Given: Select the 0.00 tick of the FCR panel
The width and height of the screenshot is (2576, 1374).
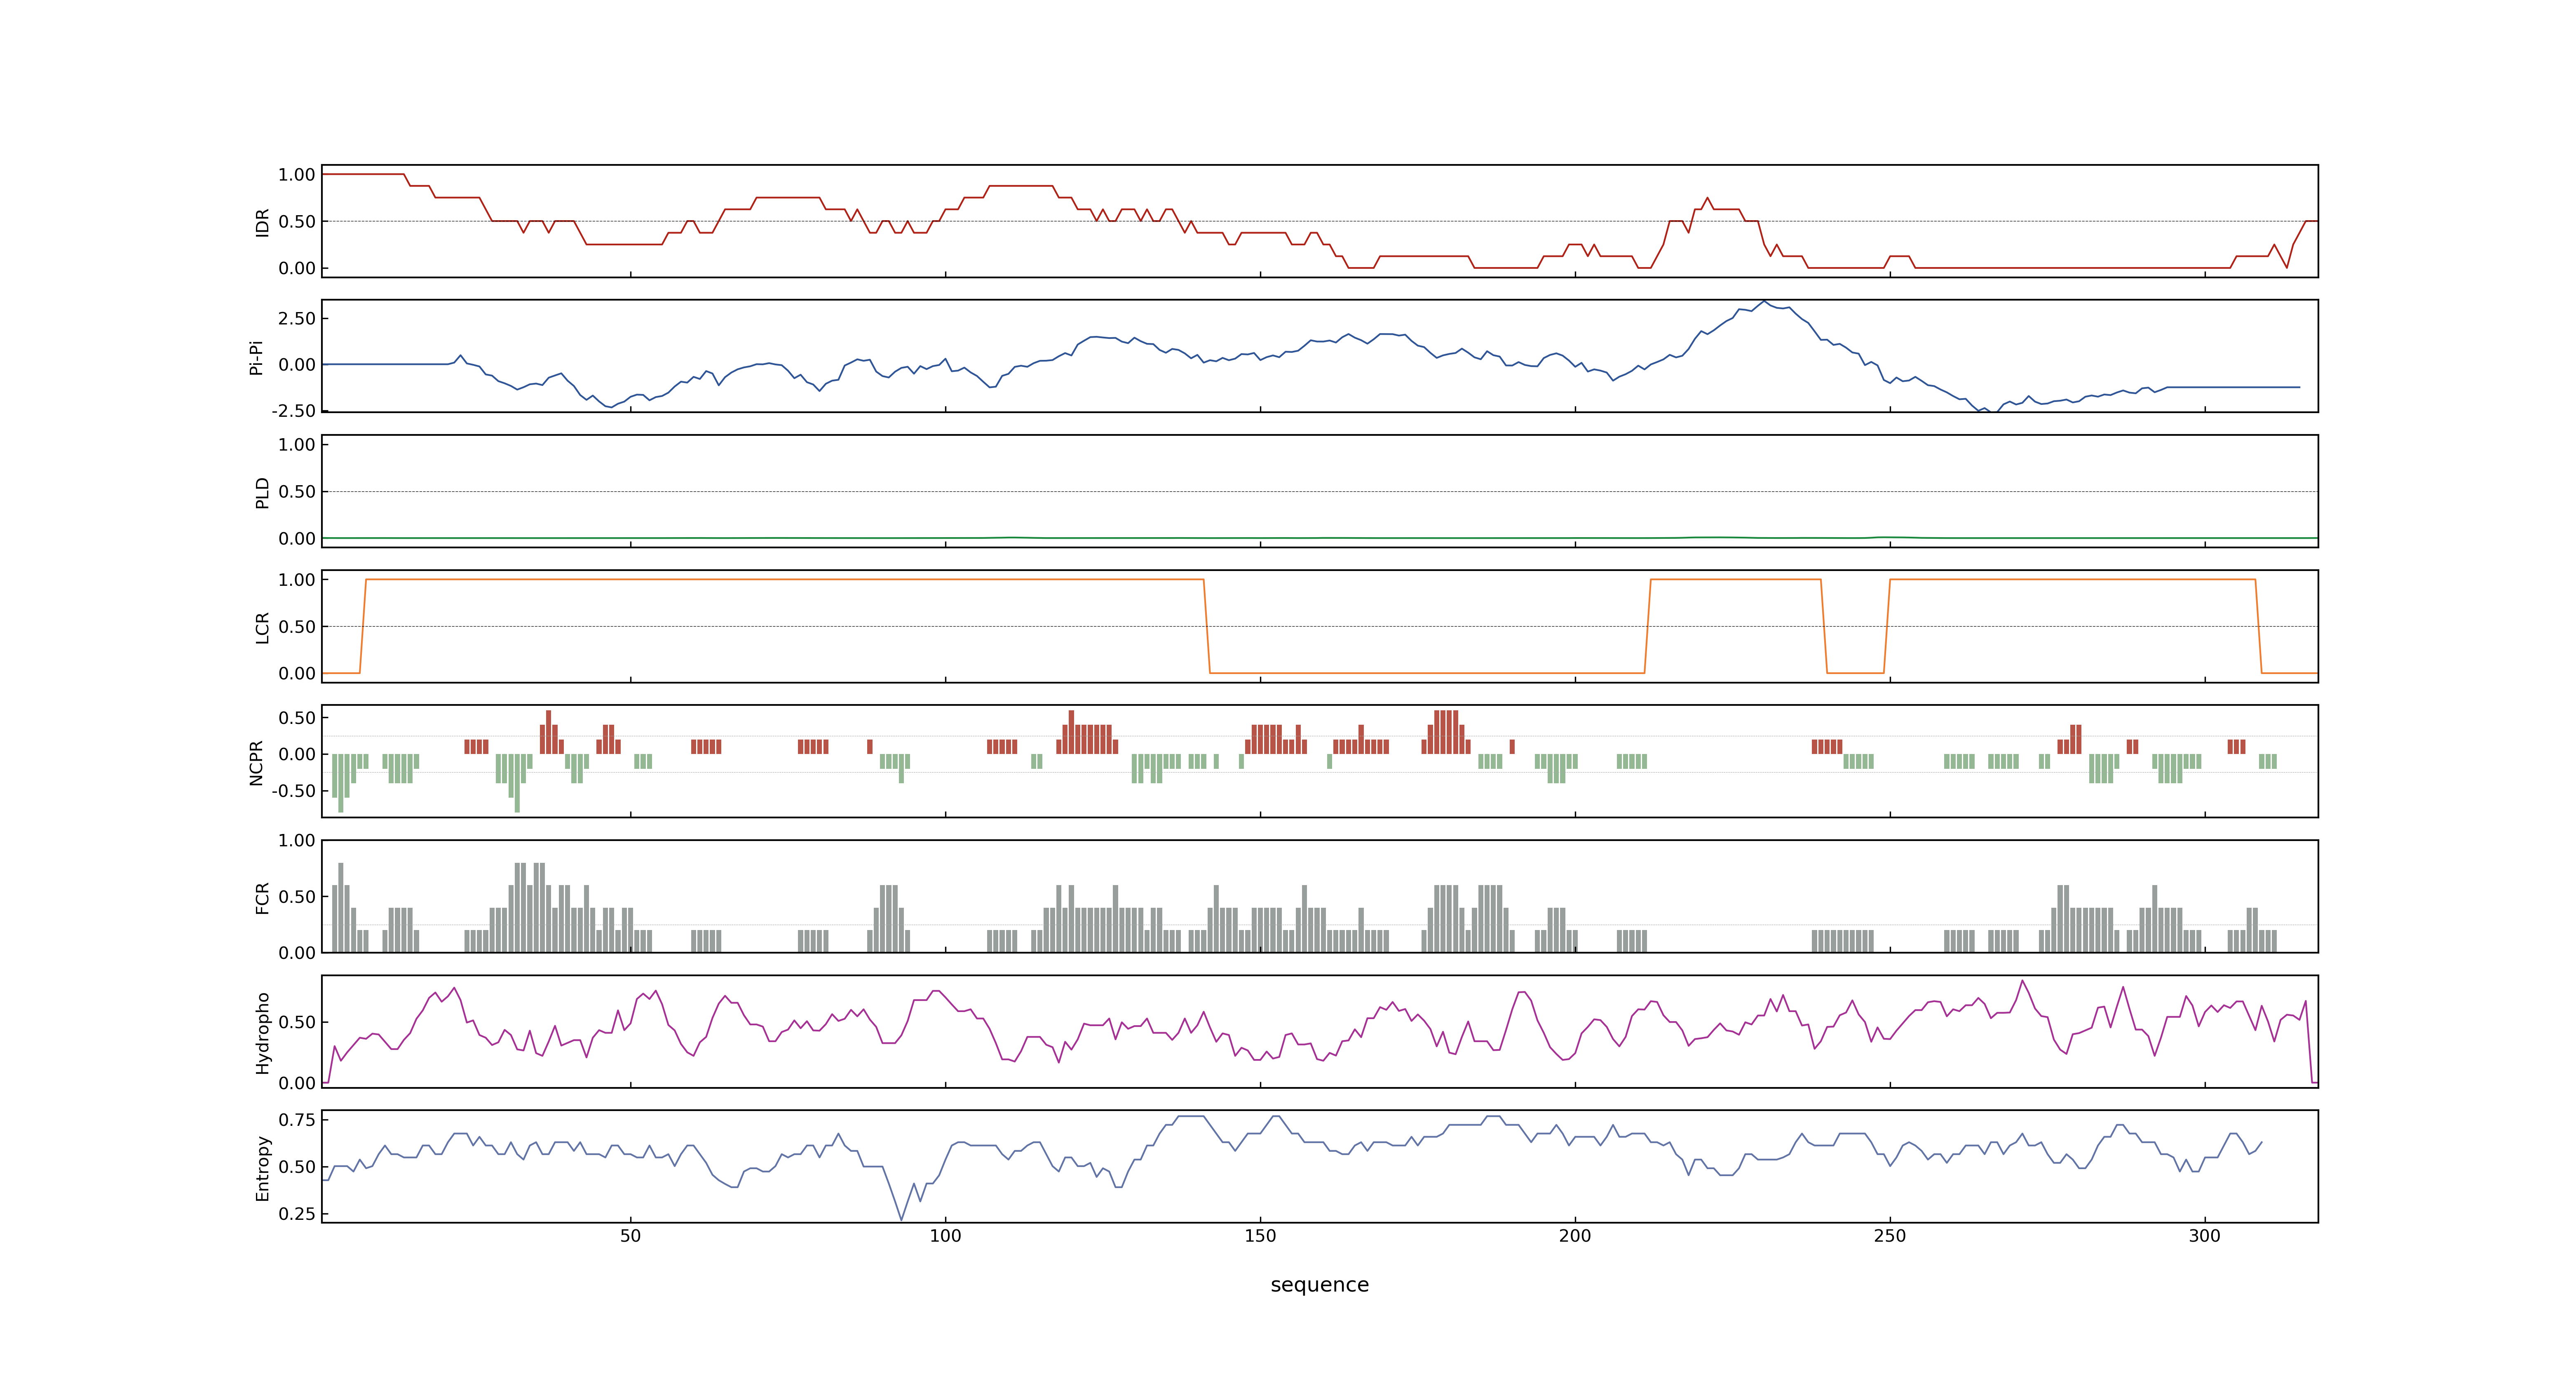Looking at the screenshot, I should pos(297,953).
